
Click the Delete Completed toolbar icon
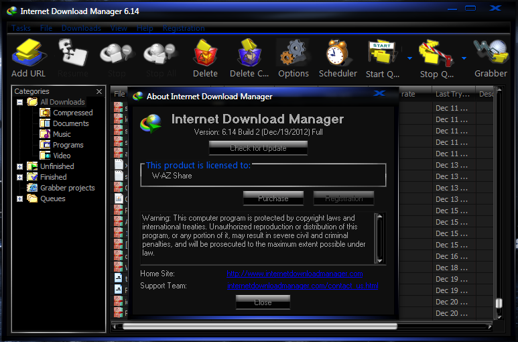point(249,53)
